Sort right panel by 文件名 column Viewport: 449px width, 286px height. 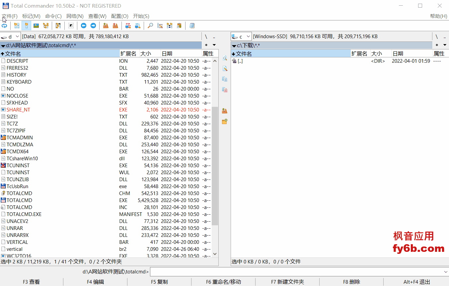pos(291,53)
